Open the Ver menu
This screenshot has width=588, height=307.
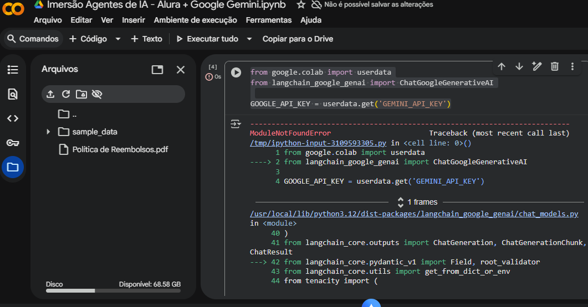(107, 20)
